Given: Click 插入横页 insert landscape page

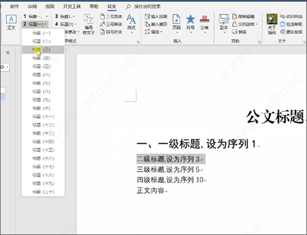Looking at the screenshot, I should point(156,25).
